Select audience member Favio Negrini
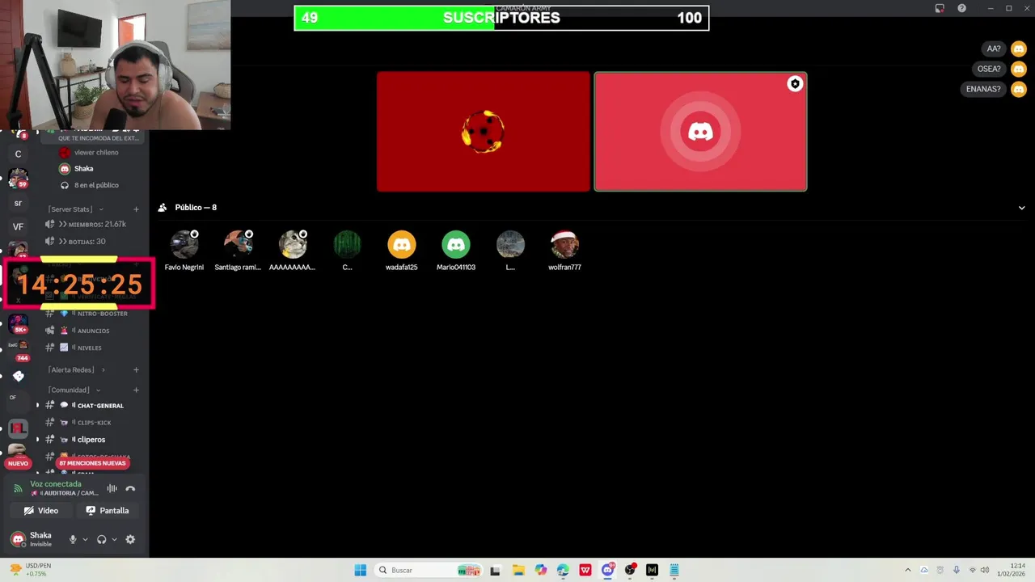The image size is (1035, 582). pyautogui.click(x=184, y=251)
